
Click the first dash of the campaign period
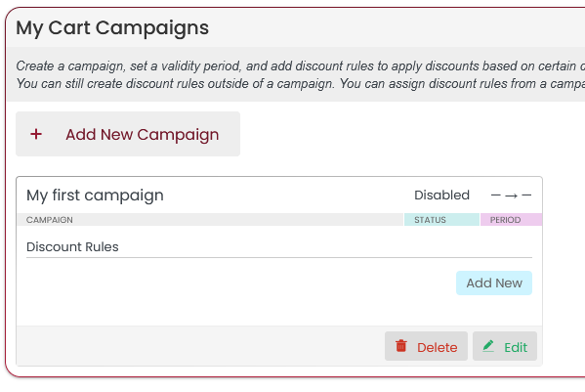tap(495, 195)
